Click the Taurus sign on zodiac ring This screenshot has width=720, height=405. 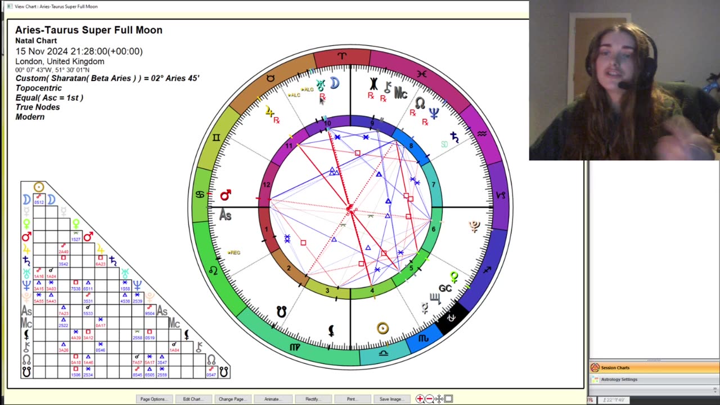pyautogui.click(x=271, y=78)
